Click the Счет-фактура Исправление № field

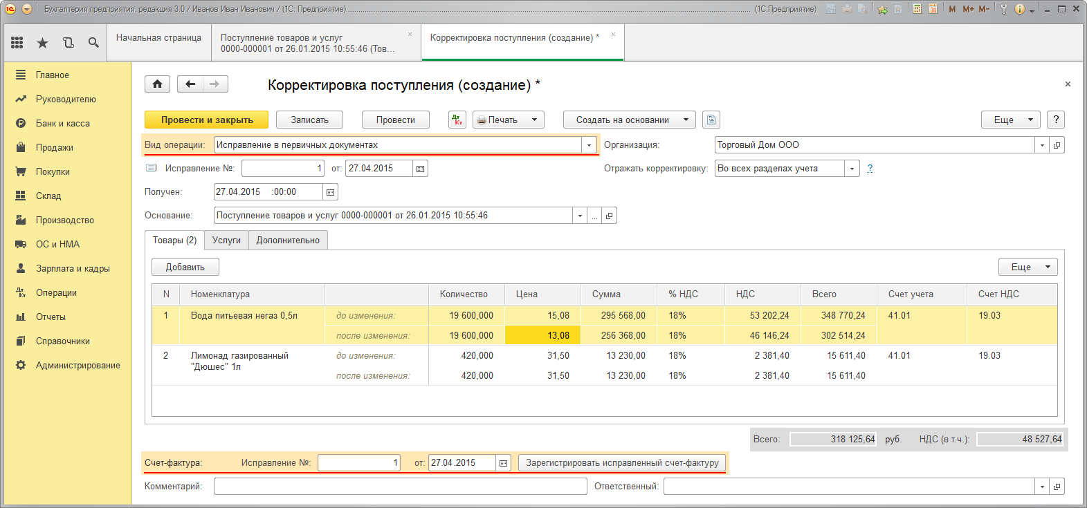[359, 463]
